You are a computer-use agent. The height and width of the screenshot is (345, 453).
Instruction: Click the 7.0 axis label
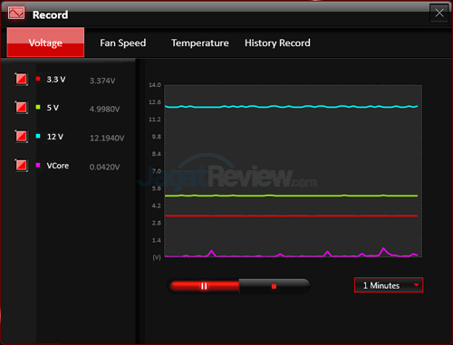coord(157,171)
